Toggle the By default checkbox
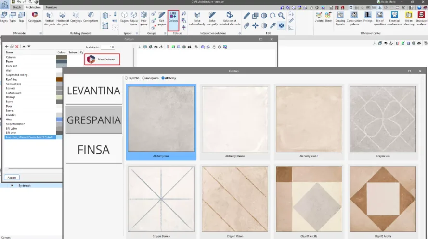Screen dimensions: 428x239 click(x=12, y=186)
